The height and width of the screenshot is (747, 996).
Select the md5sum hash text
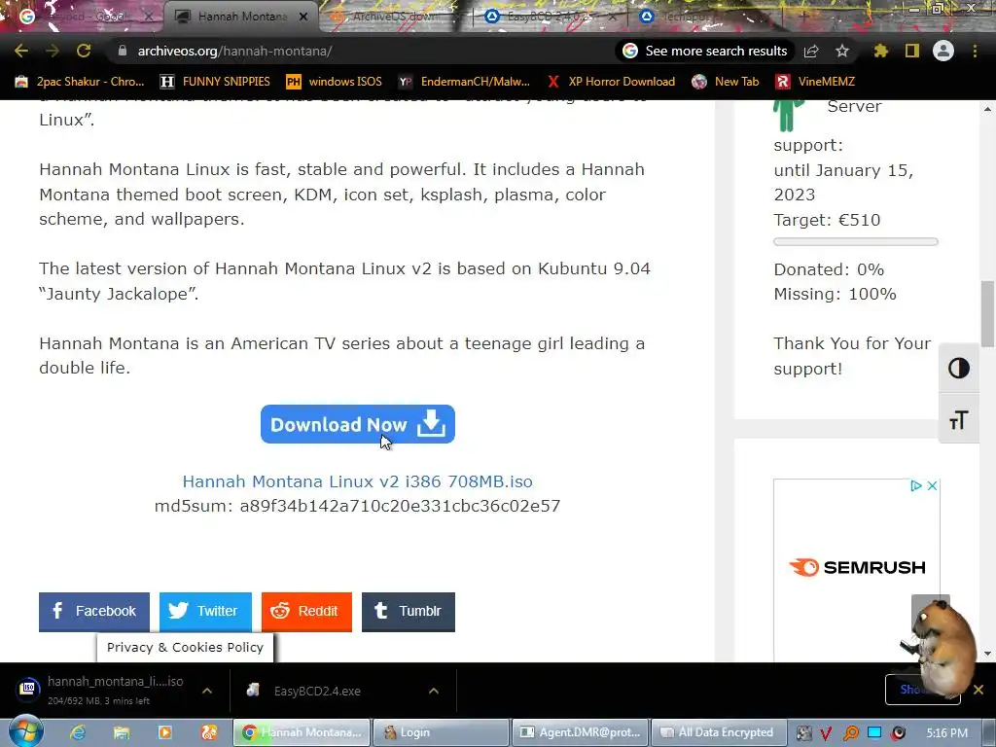click(400, 506)
